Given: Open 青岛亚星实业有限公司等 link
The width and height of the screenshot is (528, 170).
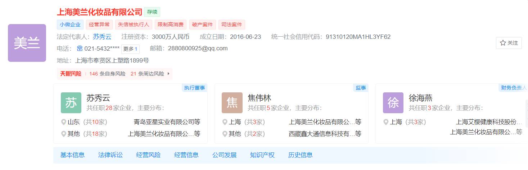Looking at the screenshot, I should point(167,122).
